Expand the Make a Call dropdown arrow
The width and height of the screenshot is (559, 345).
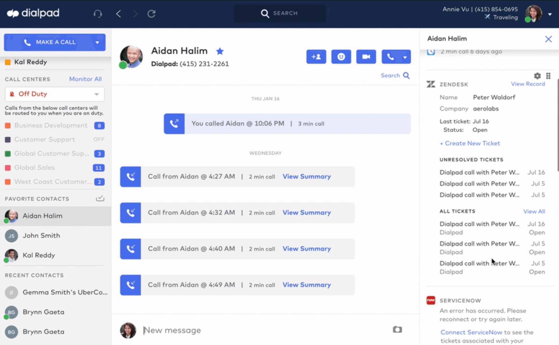pyautogui.click(x=97, y=43)
